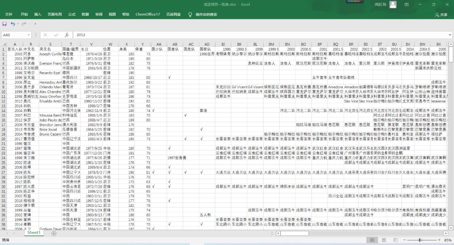Image resolution: width=454 pixels, height=245 pixels.
Task: Redo the last undone action
Action: click(24, 24)
